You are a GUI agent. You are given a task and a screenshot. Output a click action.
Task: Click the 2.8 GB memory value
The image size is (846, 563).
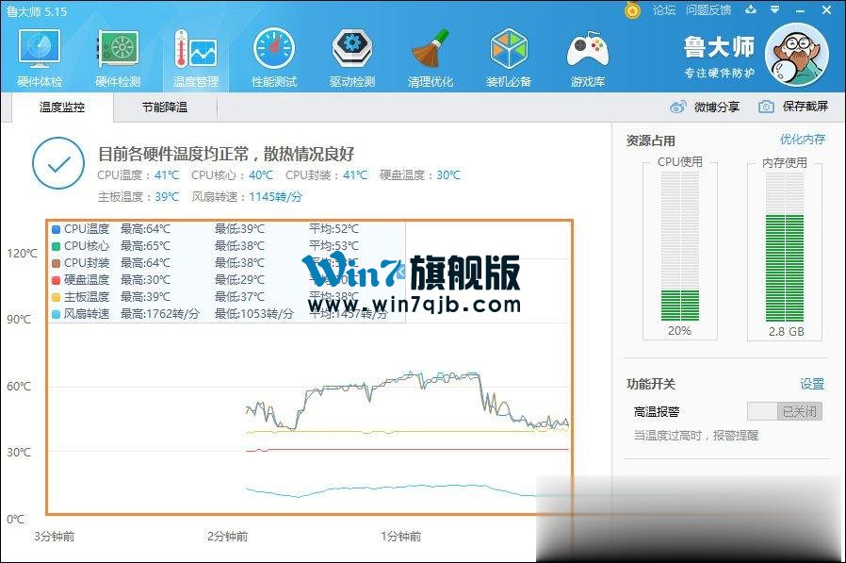click(786, 332)
